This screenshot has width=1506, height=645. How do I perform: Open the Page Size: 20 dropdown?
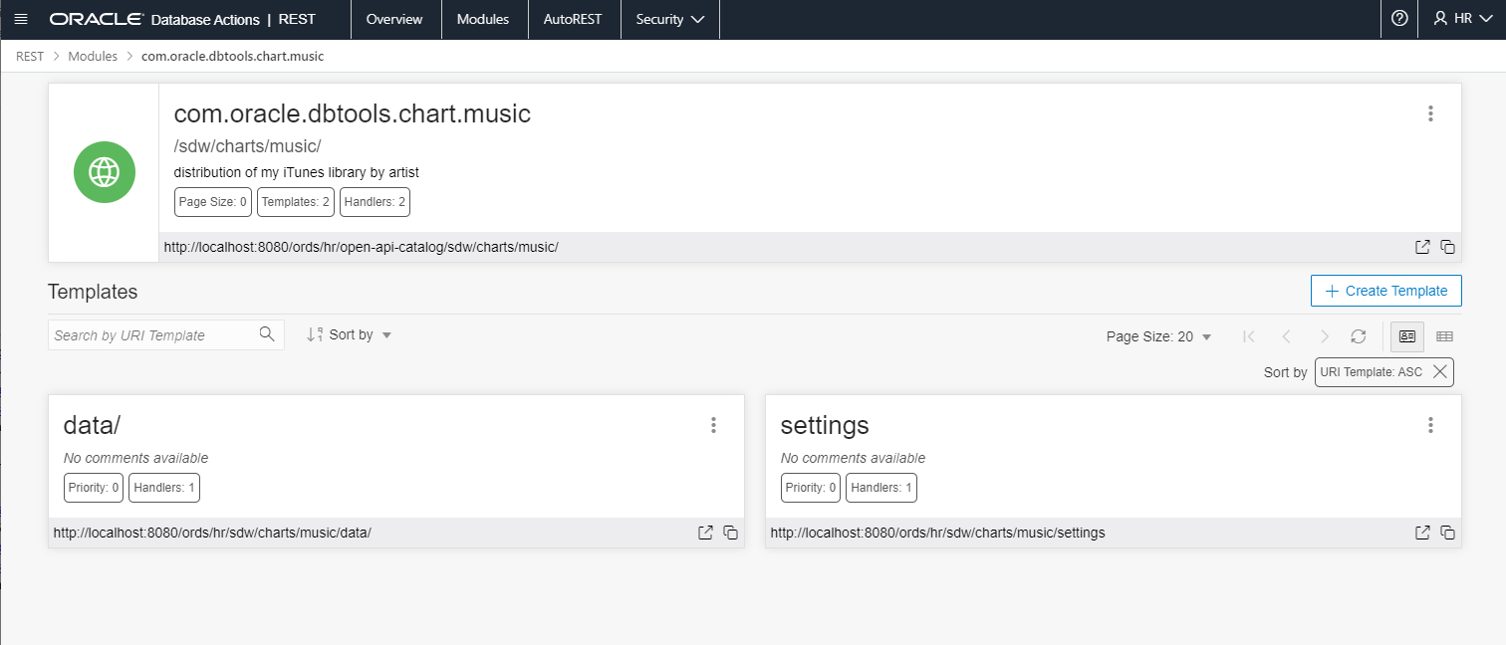(1159, 336)
